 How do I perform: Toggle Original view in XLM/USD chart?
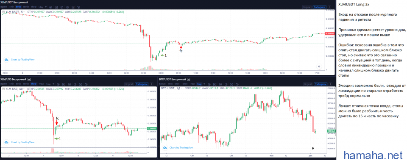tap(129, 84)
